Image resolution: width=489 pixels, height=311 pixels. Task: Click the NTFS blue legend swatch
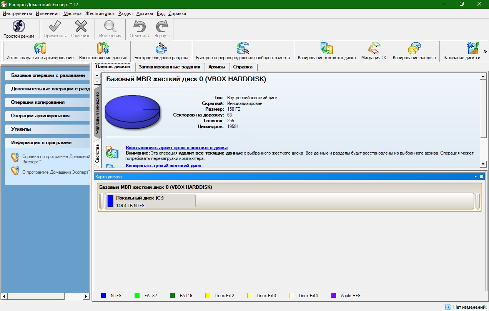tap(103, 296)
